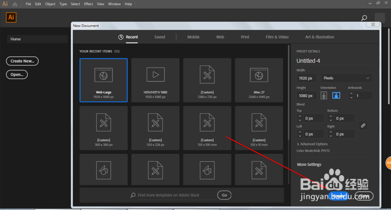The height and width of the screenshot is (210, 391).
Task: Open the File menu
Action: pyautogui.click(x=29, y=4)
